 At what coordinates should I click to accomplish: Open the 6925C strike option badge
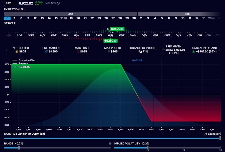point(110,41)
